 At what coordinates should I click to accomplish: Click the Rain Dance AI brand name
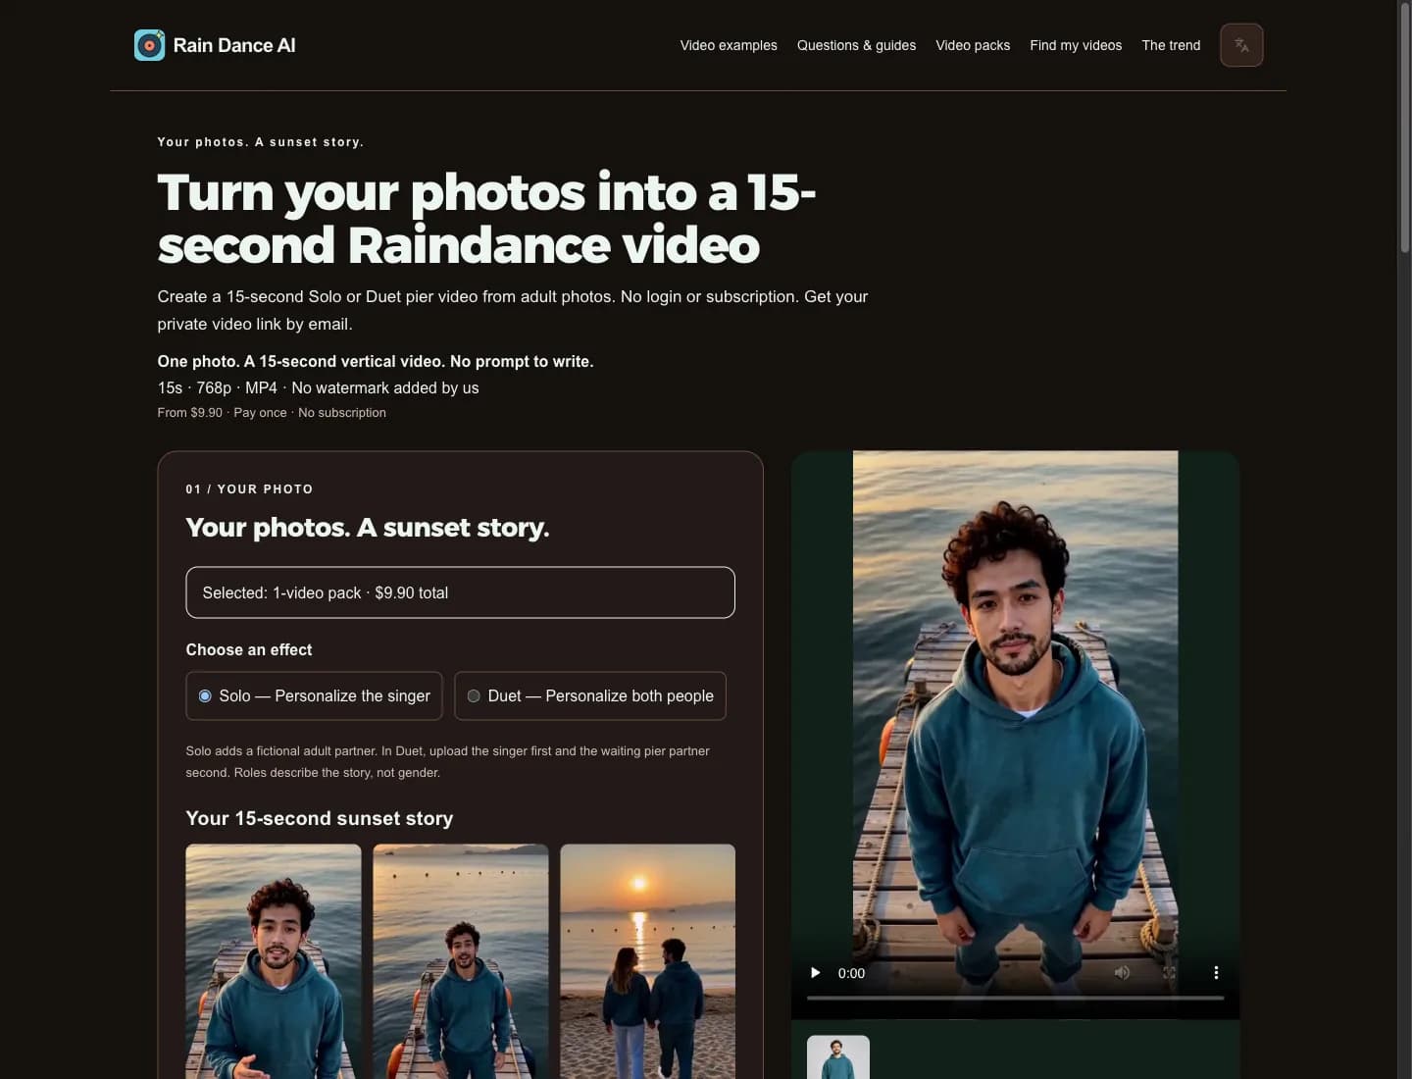(x=234, y=45)
